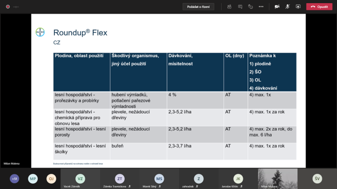Select the ŠV participant avatar
Viewport: 337px width, 189px height.
(317, 178)
